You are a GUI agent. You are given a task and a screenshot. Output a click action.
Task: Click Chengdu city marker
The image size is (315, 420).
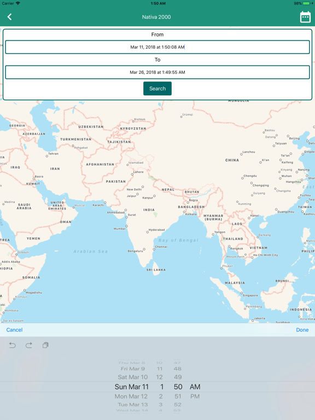242,178
